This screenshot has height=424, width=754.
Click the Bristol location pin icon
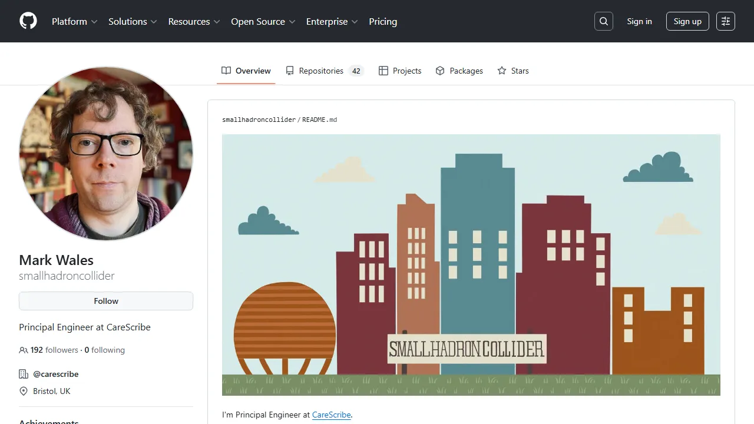tap(24, 391)
